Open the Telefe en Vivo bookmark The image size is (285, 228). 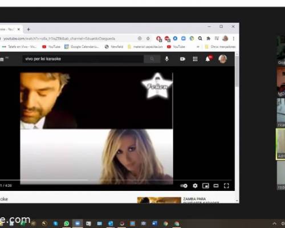[19, 47]
